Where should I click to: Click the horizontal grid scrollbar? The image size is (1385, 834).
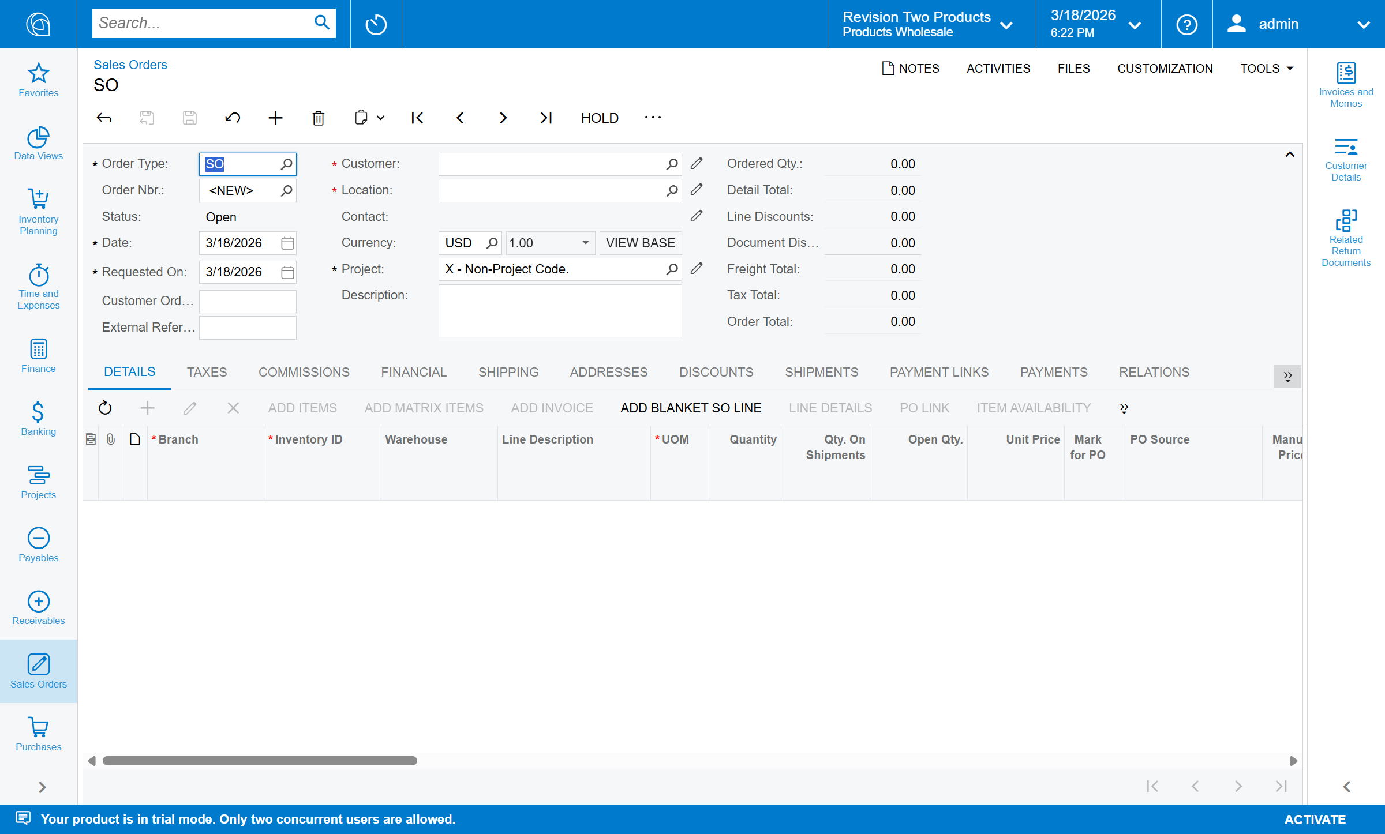[260, 761]
